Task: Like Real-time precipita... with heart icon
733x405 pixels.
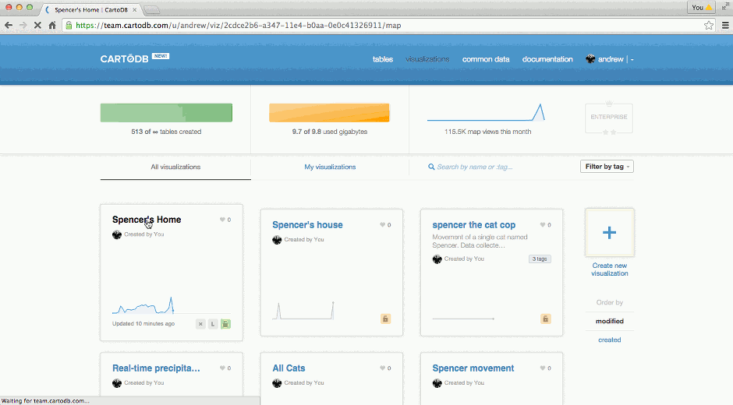Action: pyautogui.click(x=222, y=368)
